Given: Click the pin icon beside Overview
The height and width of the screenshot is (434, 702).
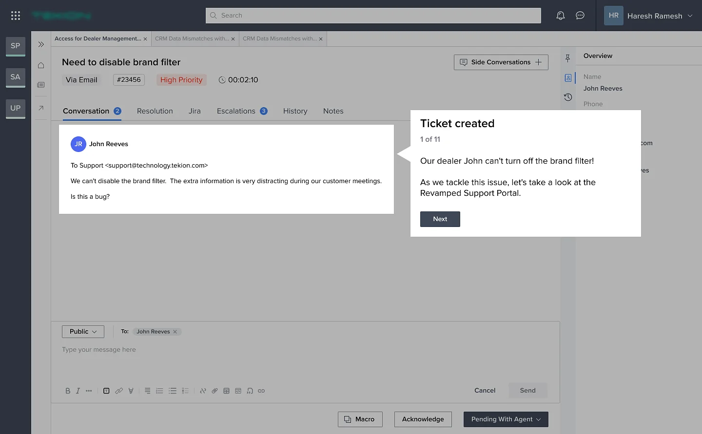Looking at the screenshot, I should click(x=568, y=58).
